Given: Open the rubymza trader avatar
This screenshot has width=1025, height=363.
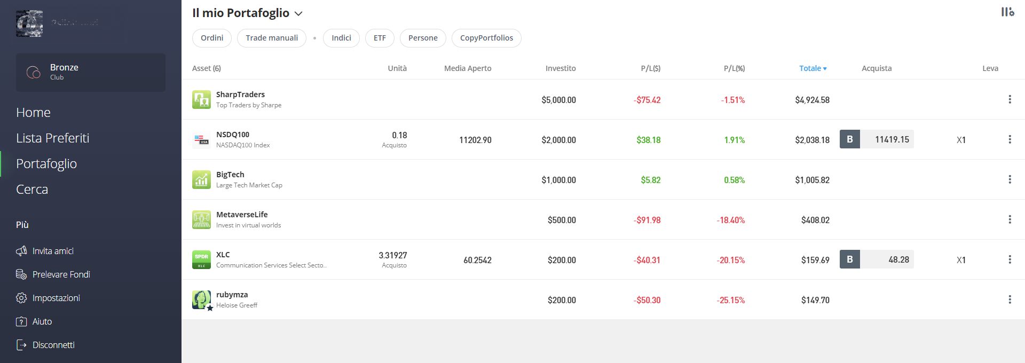Looking at the screenshot, I should (202, 299).
